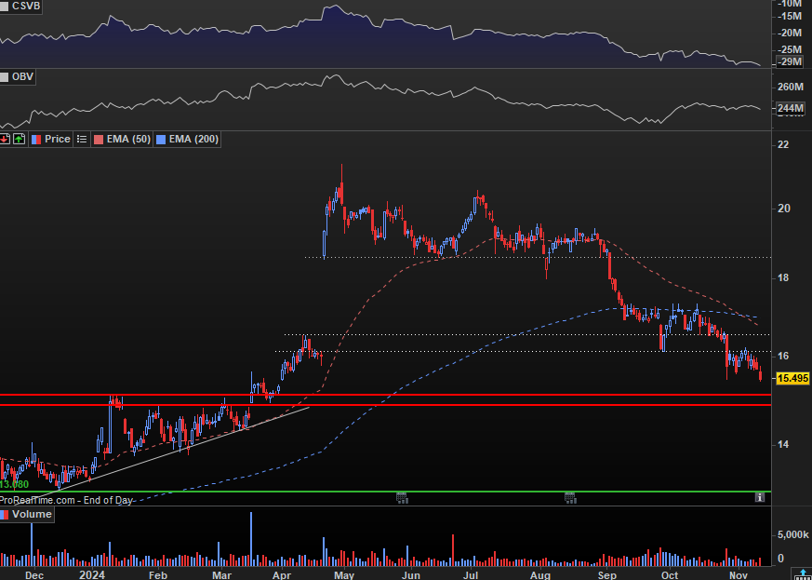The height and width of the screenshot is (580, 812).
Task: Click the Volume bar icon in volume panel
Action: coord(5,514)
